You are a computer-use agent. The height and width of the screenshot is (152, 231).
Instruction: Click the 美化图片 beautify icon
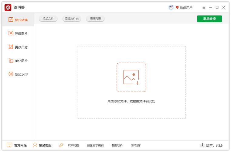point(11,60)
